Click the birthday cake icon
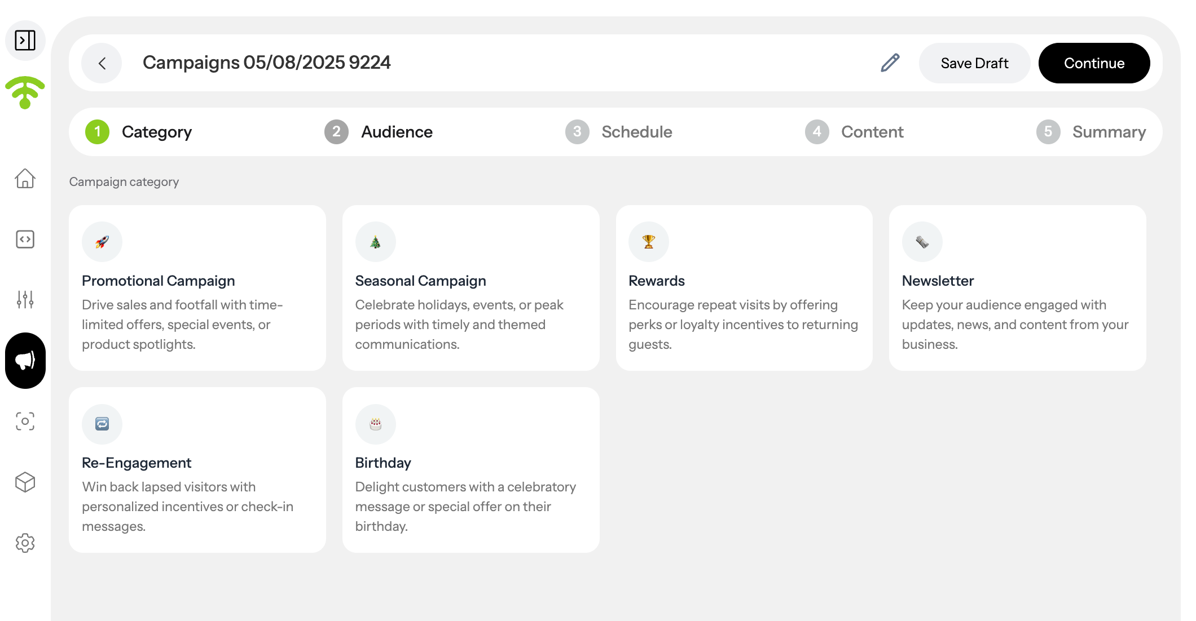 click(x=376, y=424)
